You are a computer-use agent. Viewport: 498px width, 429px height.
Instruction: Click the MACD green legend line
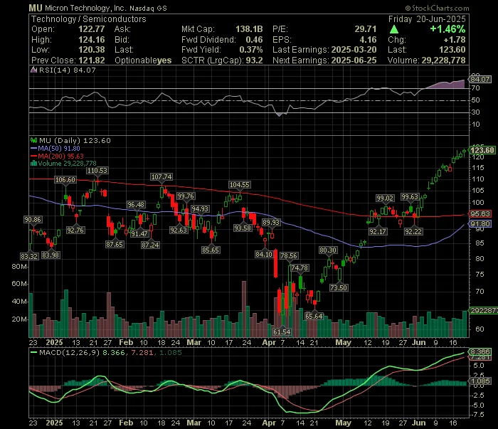coord(33,352)
